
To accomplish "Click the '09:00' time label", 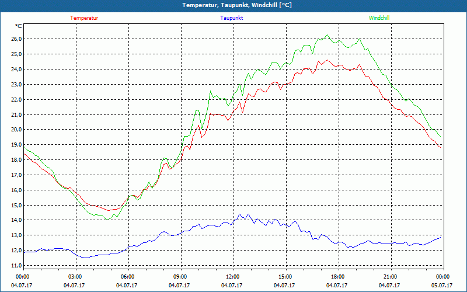I will click(x=181, y=277).
